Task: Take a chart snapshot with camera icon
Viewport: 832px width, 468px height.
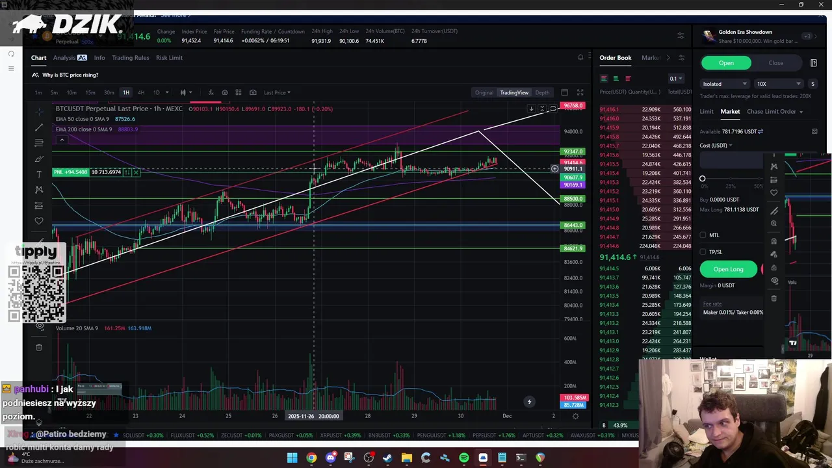Action: pos(253,92)
